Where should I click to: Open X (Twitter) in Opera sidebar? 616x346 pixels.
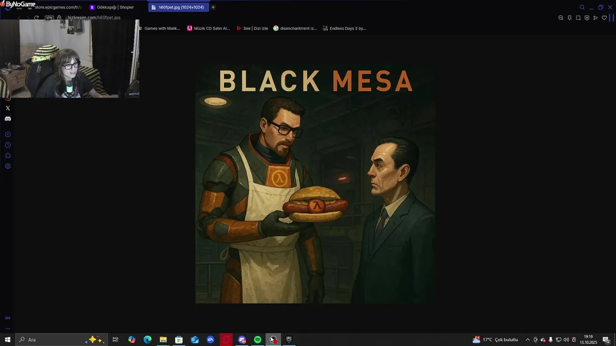[x=8, y=108]
